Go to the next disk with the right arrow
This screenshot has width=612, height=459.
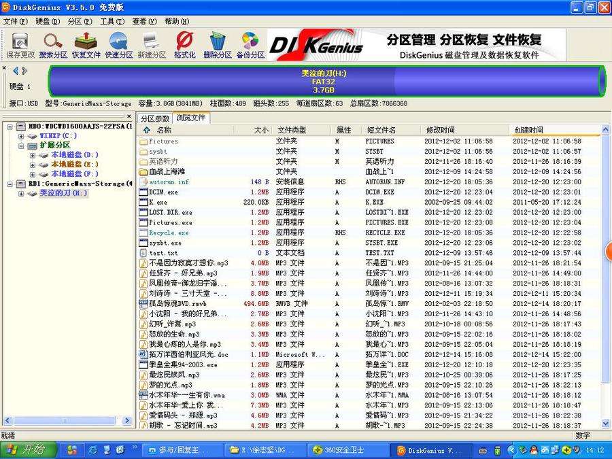(x=24, y=71)
